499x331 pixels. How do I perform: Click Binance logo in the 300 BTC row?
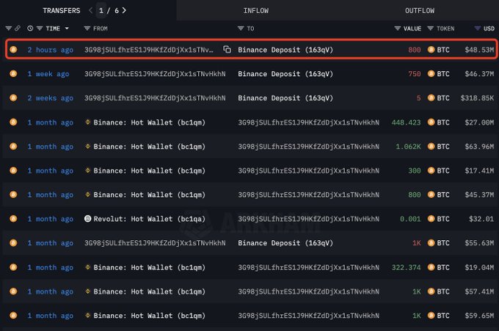coord(87,171)
